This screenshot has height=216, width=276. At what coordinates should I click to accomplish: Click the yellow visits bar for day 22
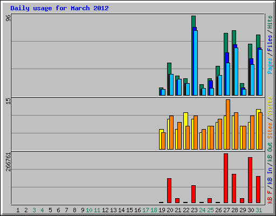point(185,119)
